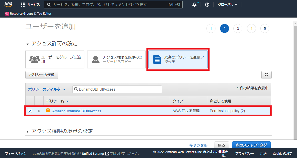Open the policy filter dropdown

47,89
